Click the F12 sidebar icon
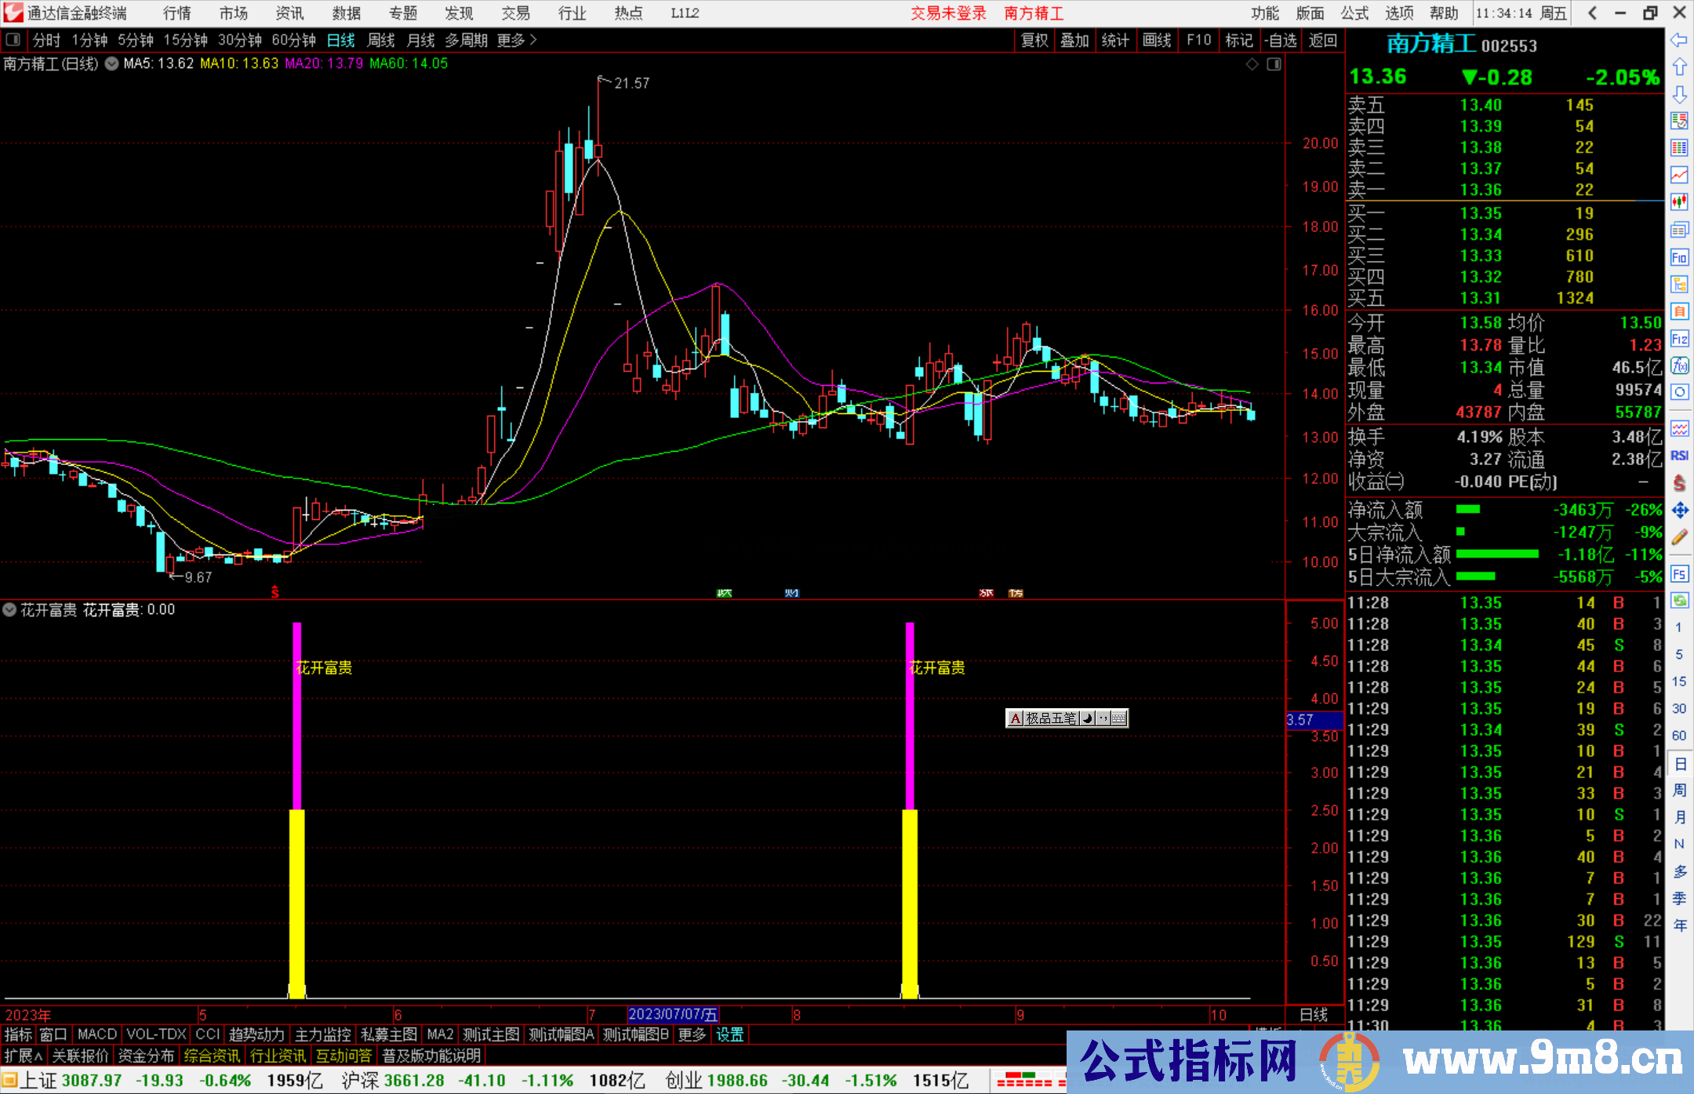 (1679, 339)
